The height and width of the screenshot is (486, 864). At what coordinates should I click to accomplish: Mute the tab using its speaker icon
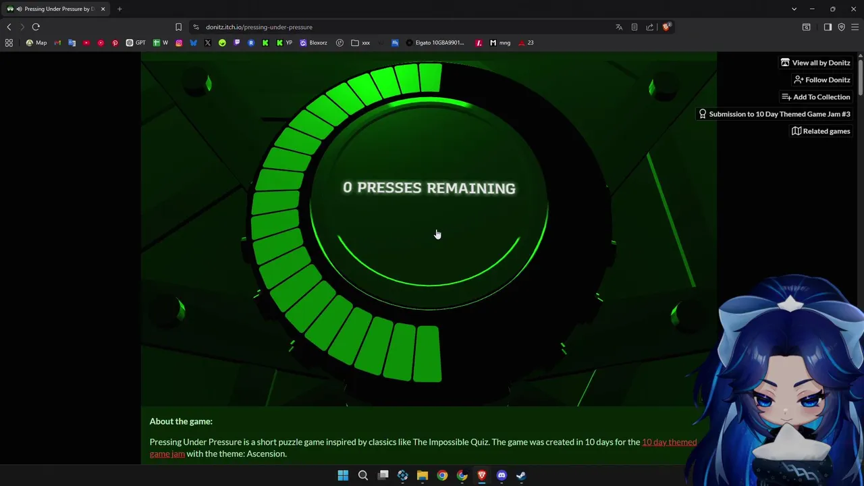tap(19, 9)
